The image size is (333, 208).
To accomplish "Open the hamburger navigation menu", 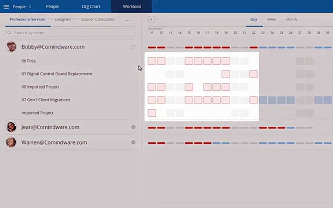I will click(x=6, y=7).
